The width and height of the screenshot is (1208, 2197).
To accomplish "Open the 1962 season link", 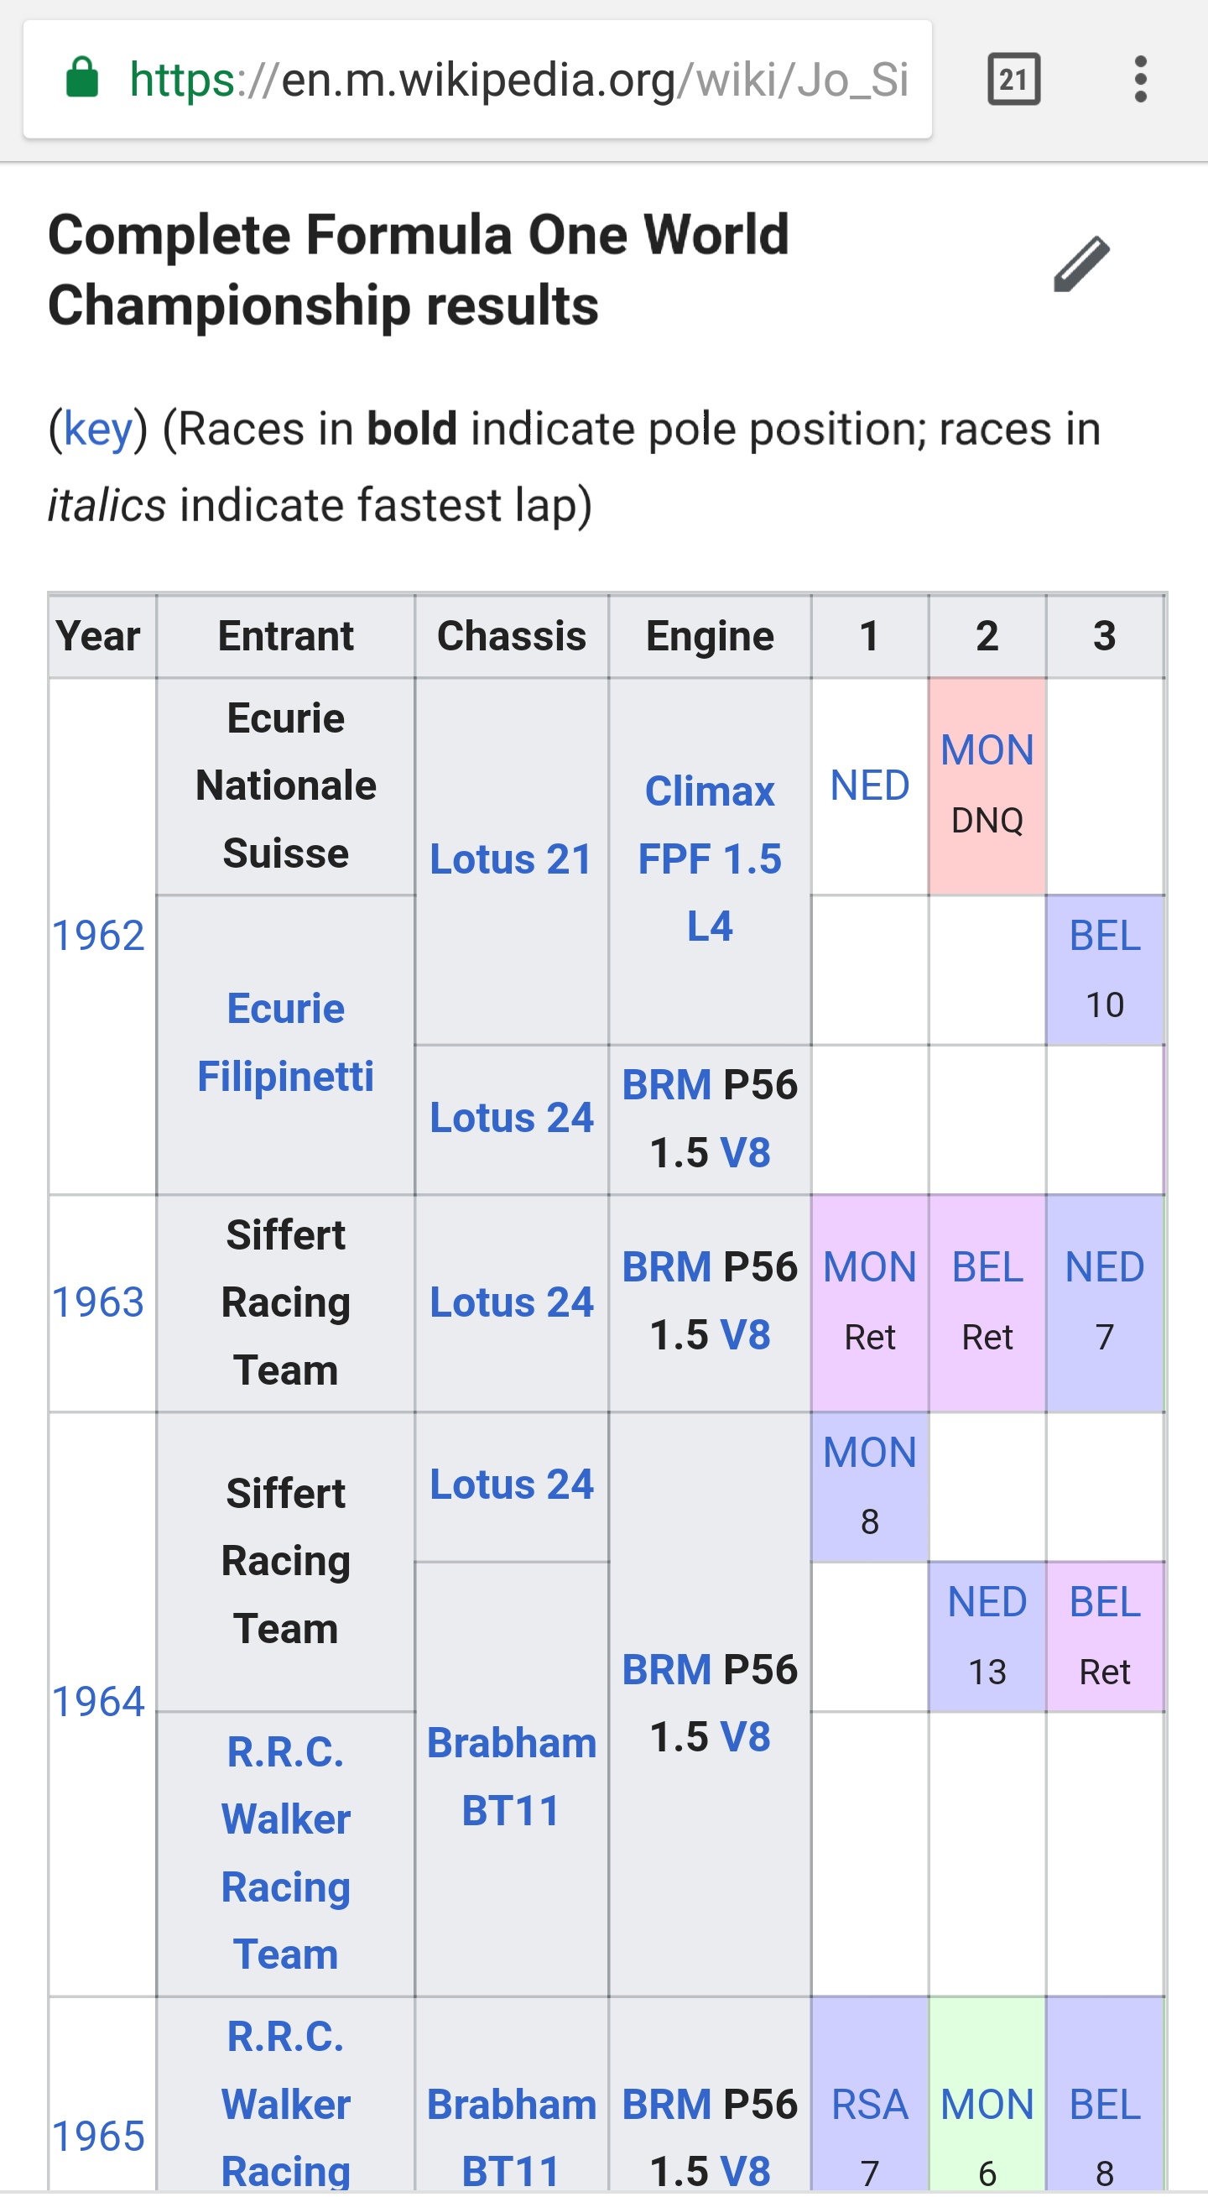I will pyautogui.click(x=98, y=936).
